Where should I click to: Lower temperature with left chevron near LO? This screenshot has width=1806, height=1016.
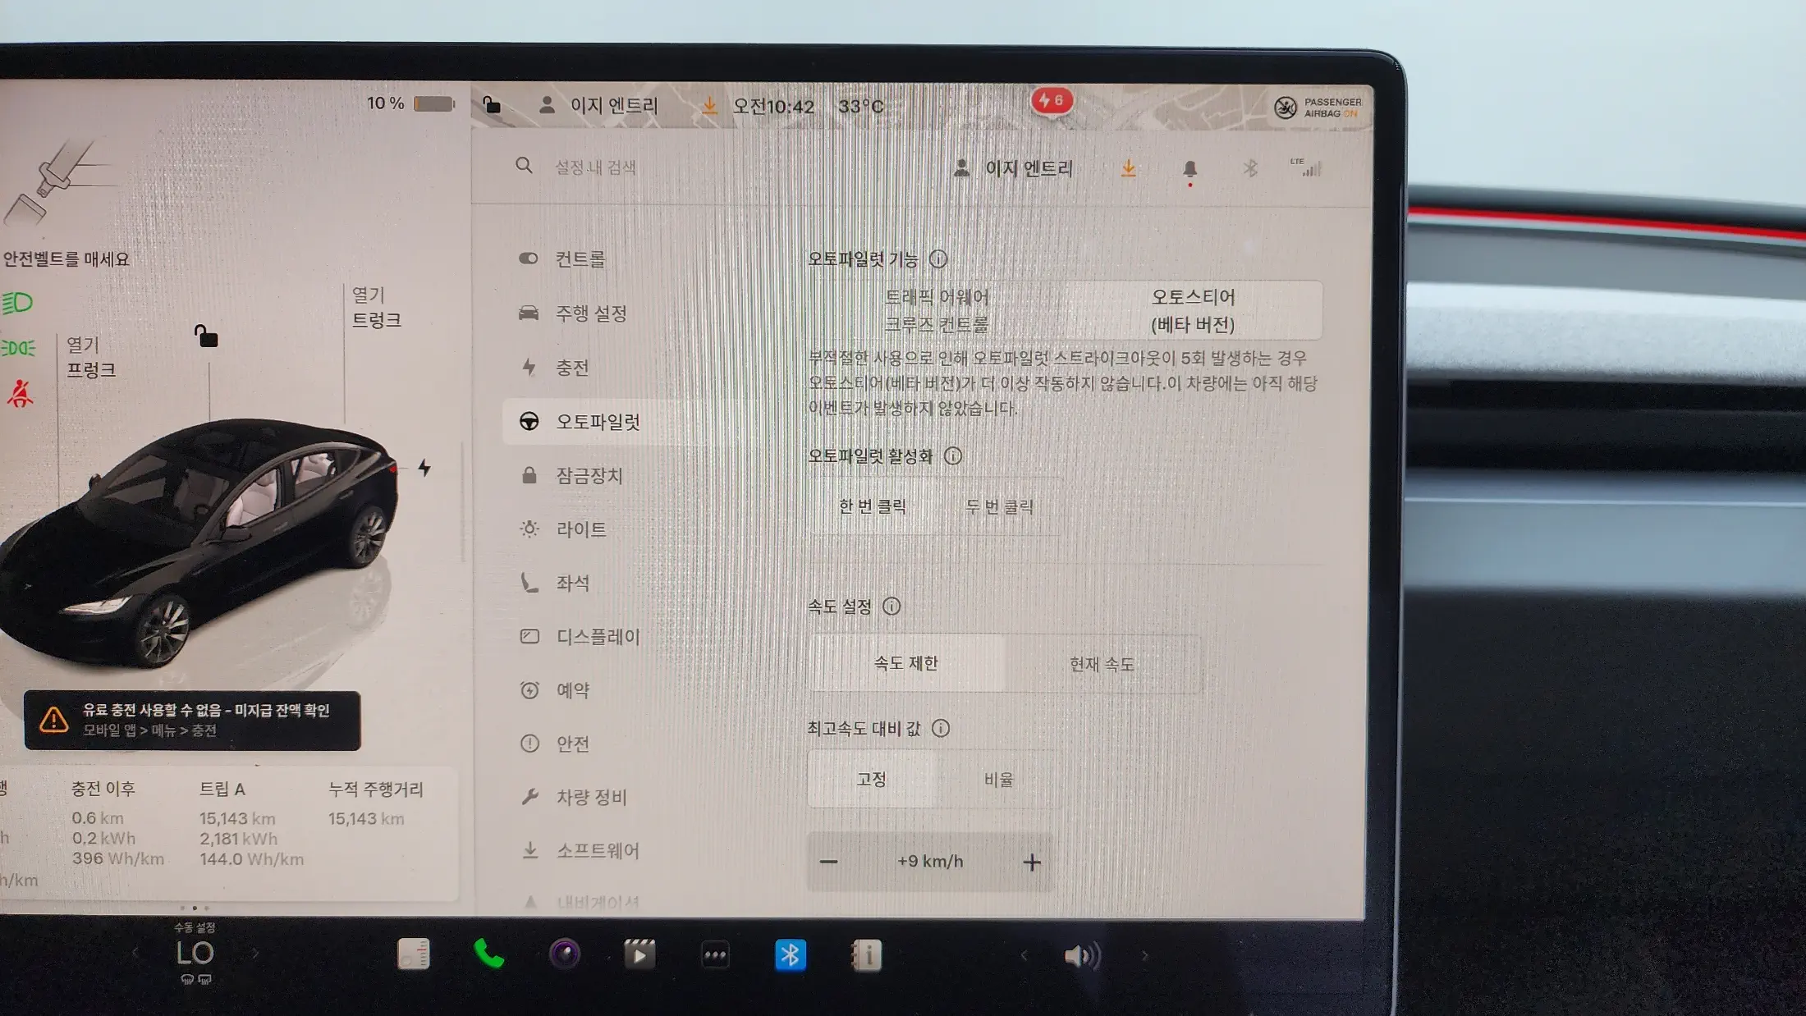point(135,953)
